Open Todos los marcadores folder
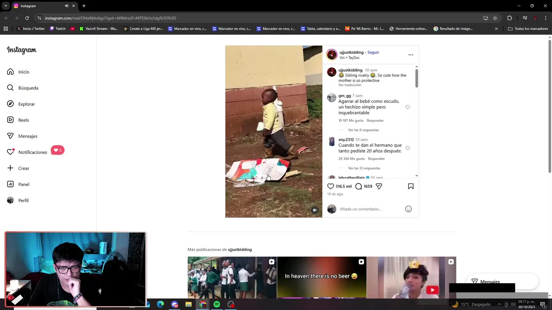This screenshot has height=310, width=552. coord(528,29)
